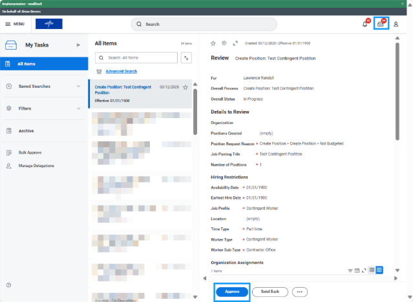The image size is (413, 302).
Task: Open Manage Delegations
Action: (36, 166)
